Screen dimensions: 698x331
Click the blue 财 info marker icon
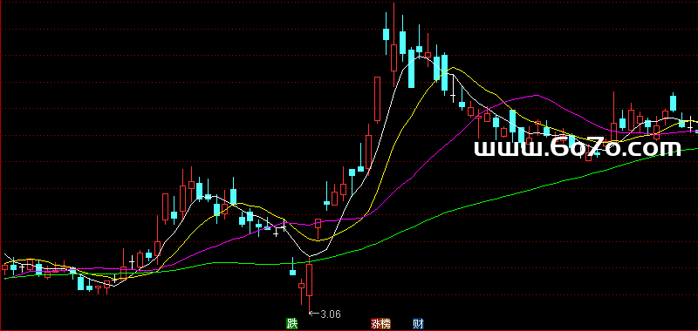418,324
